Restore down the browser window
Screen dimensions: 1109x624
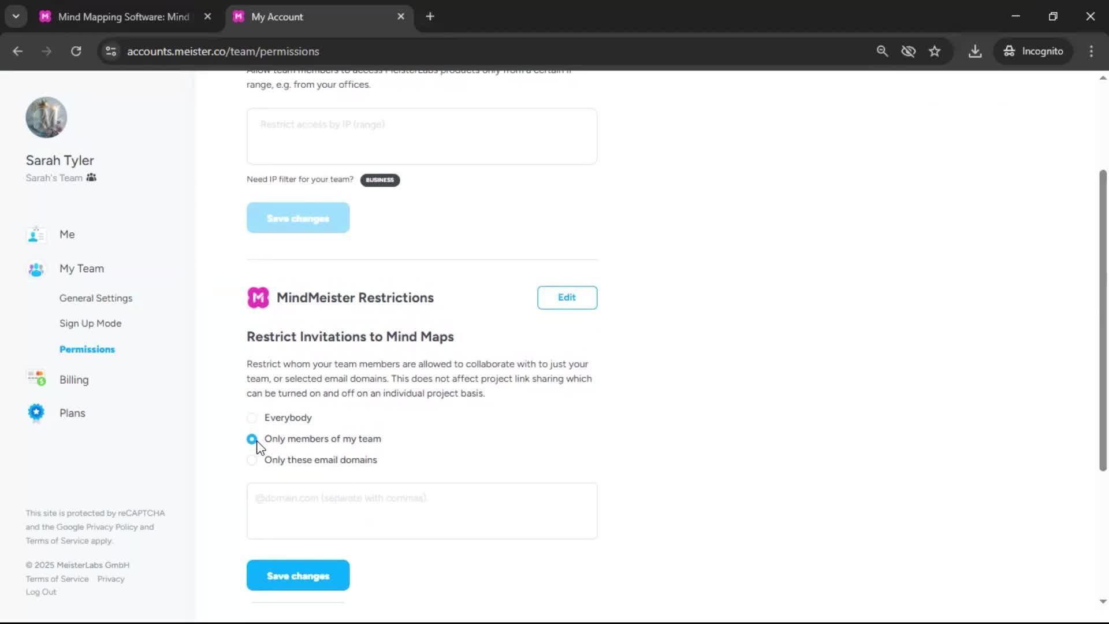coord(1053,17)
